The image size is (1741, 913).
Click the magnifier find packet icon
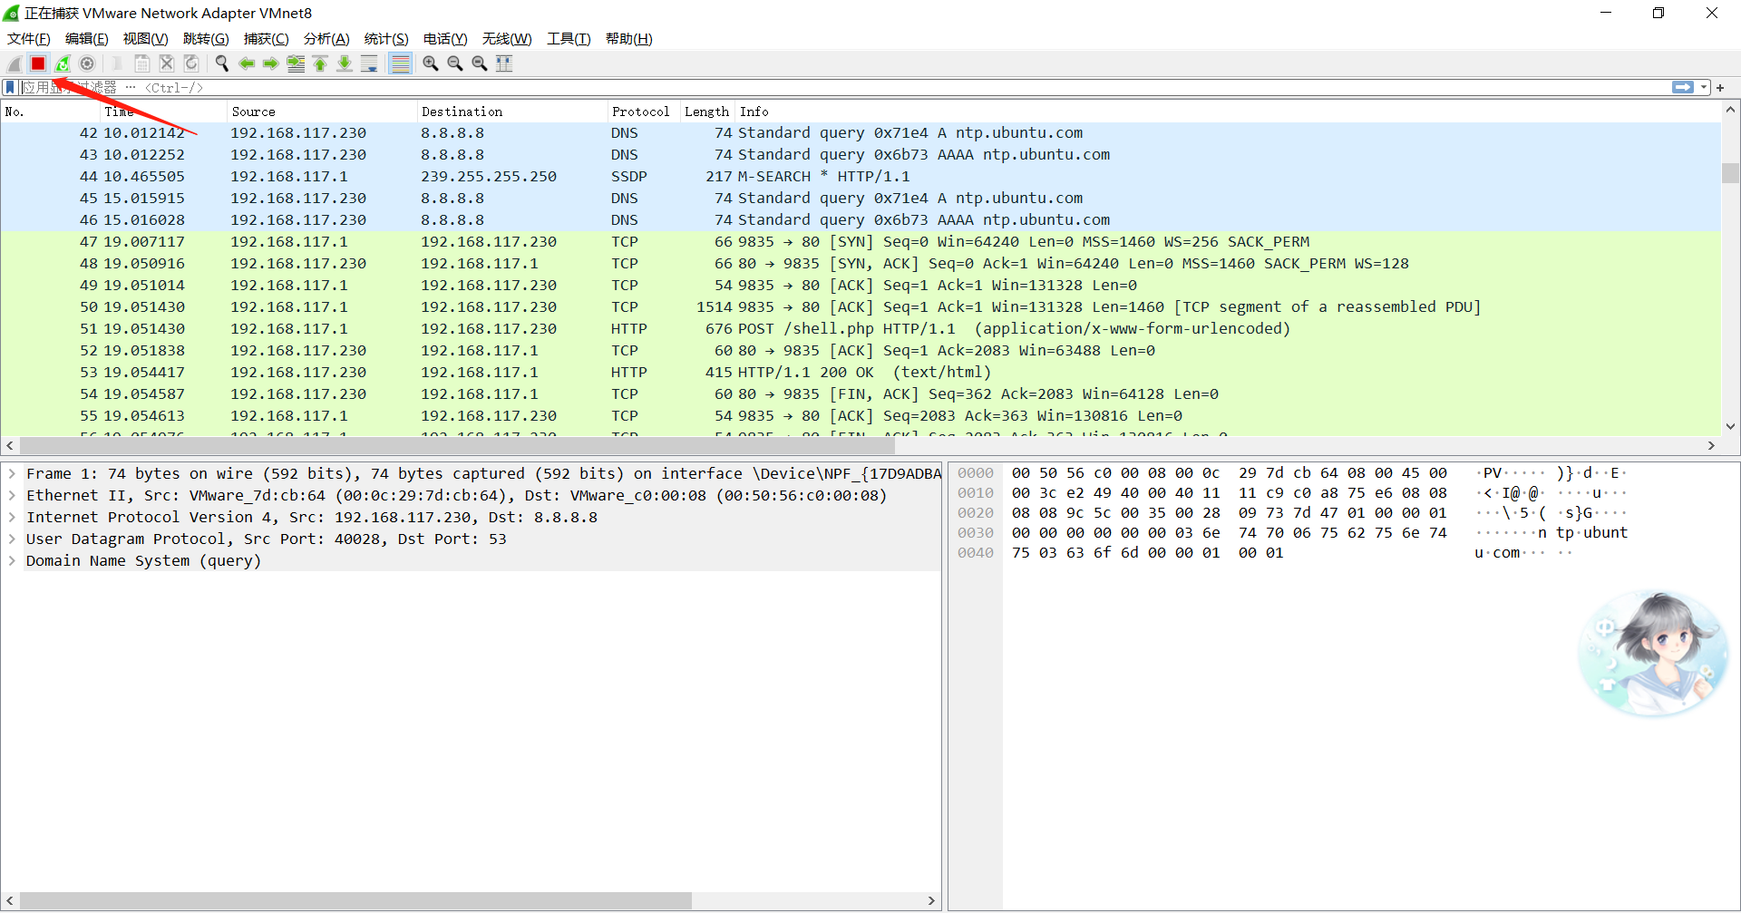(x=221, y=63)
